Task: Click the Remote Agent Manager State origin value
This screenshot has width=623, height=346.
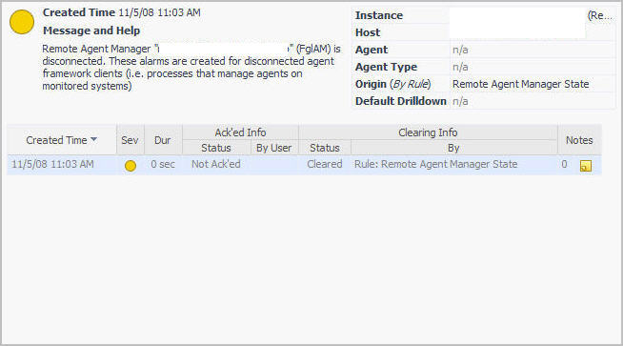Action: [520, 84]
